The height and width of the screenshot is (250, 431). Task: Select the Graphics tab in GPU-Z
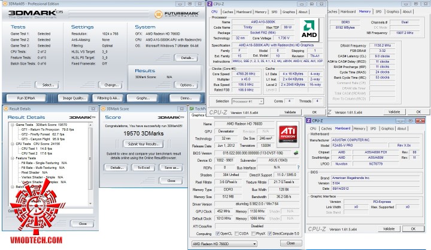(198, 115)
